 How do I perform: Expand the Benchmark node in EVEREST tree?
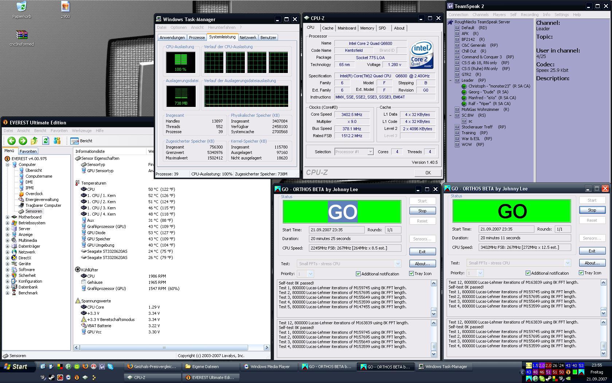(x=7, y=293)
